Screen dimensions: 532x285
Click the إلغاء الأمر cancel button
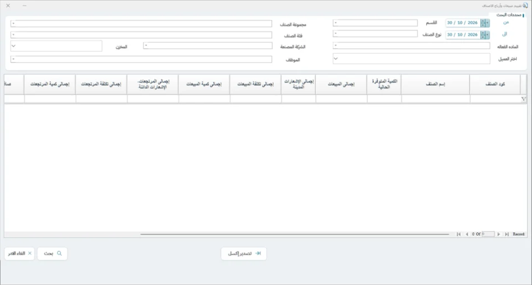(x=19, y=253)
